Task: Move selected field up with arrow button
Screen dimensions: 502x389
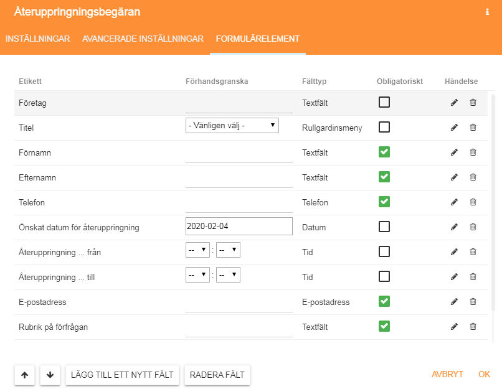Action: 25,375
